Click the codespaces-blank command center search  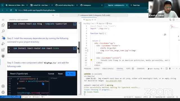[x=94, y=15]
